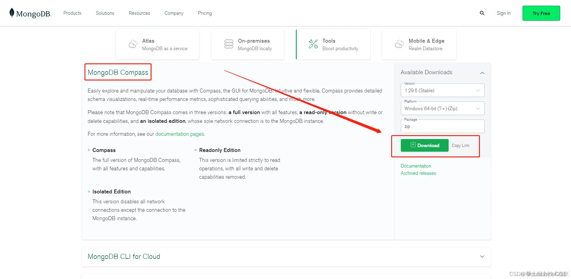This screenshot has width=571, height=279.
Task: Select the Mobile & Edge Realm Datastore tab
Action: pos(419,44)
